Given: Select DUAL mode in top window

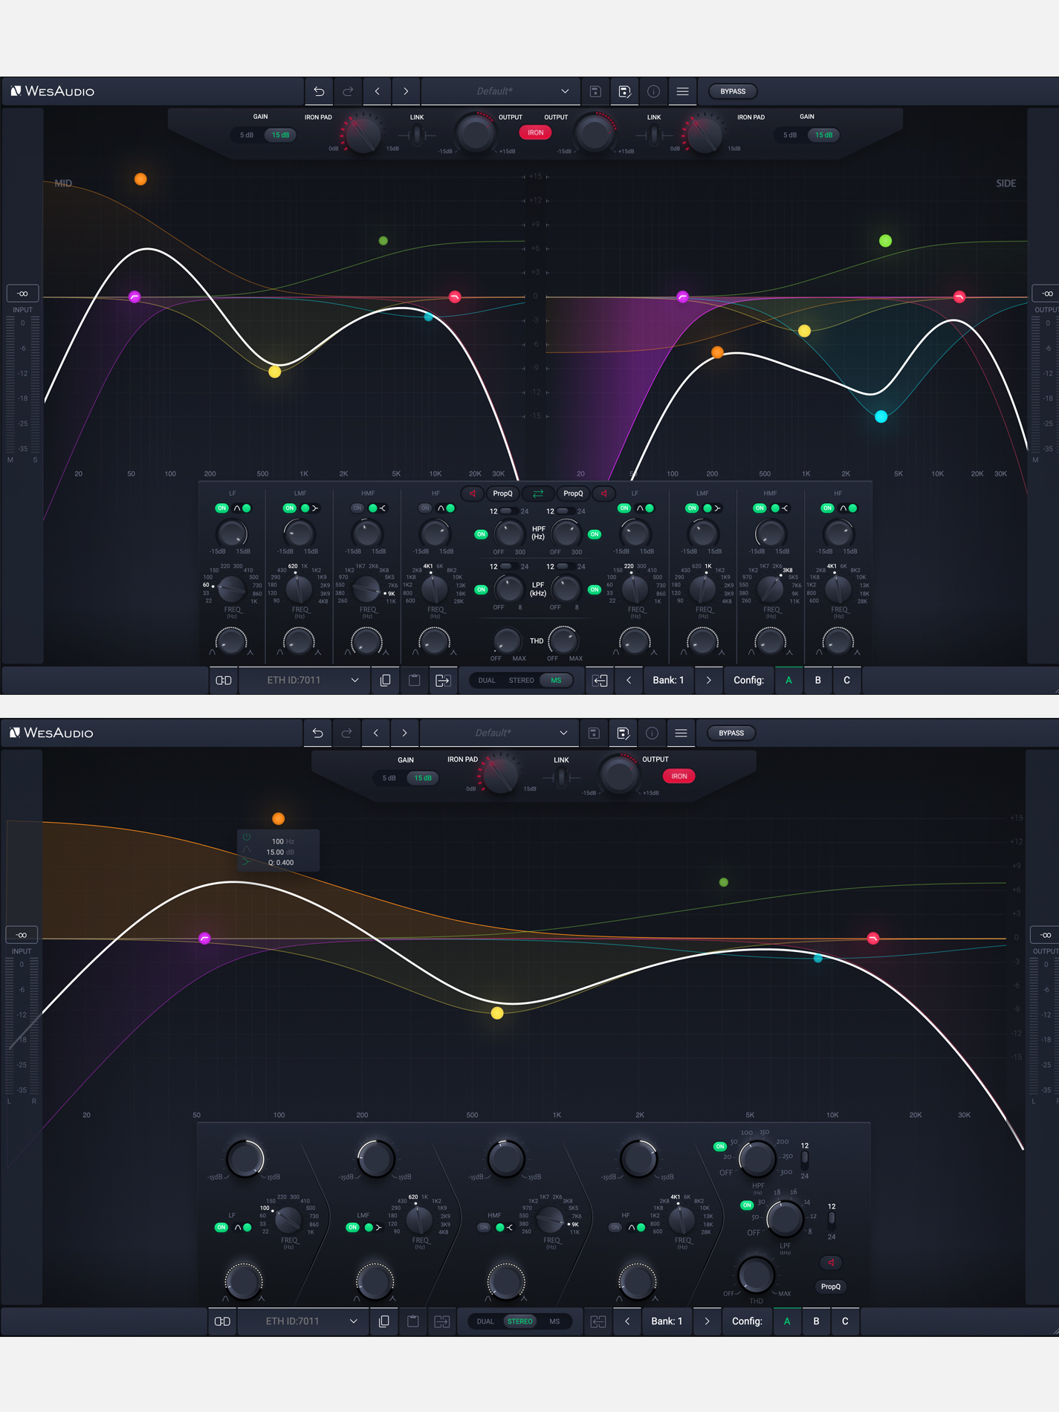Looking at the screenshot, I should [487, 681].
